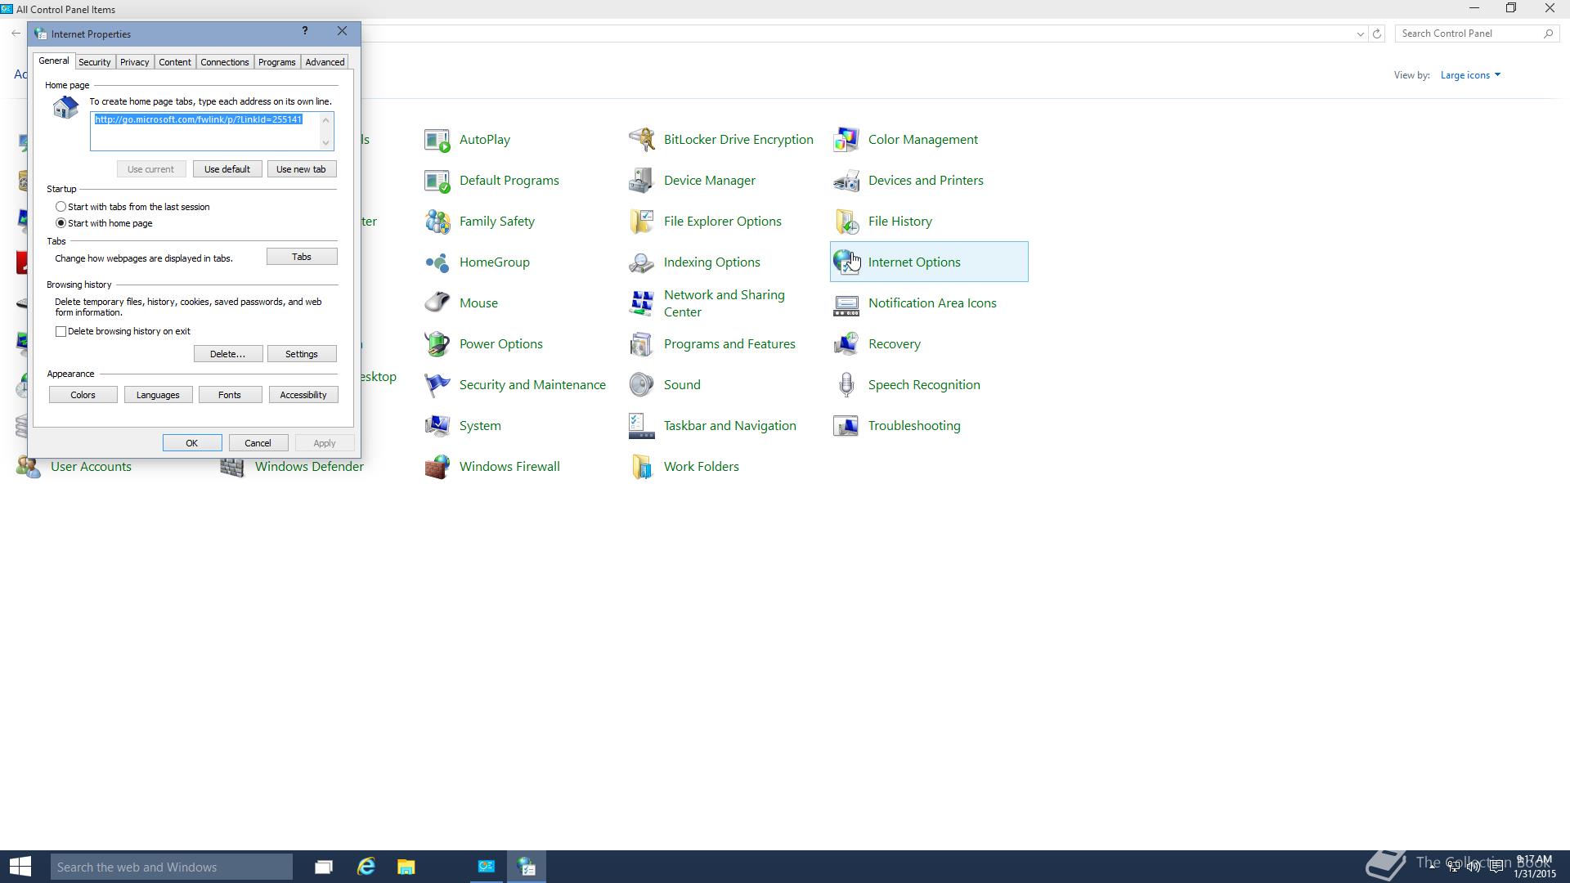This screenshot has height=883, width=1570.
Task: Open the Sound speaker icon
Action: pyautogui.click(x=642, y=385)
